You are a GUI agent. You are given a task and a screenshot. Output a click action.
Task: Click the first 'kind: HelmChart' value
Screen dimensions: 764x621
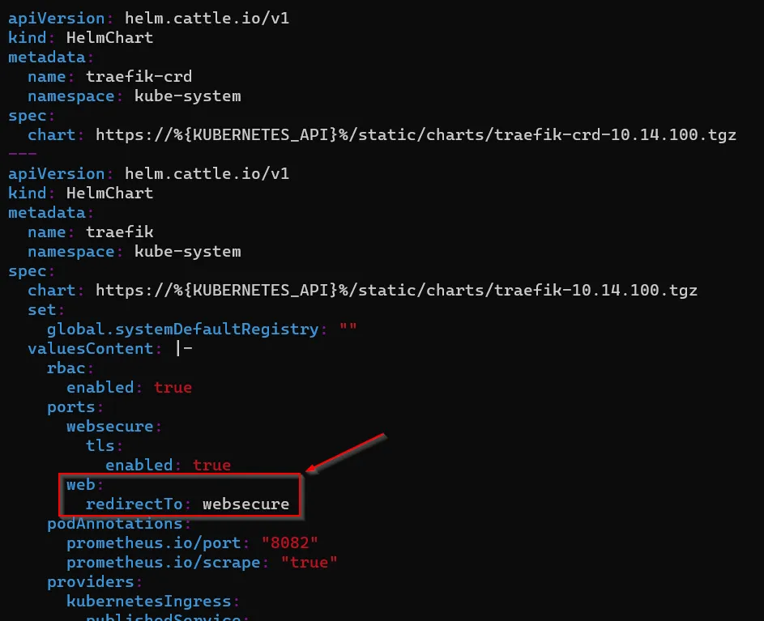click(x=109, y=37)
